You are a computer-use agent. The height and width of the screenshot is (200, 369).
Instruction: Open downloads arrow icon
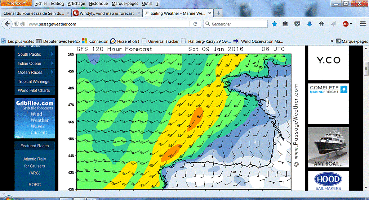click(x=309, y=24)
